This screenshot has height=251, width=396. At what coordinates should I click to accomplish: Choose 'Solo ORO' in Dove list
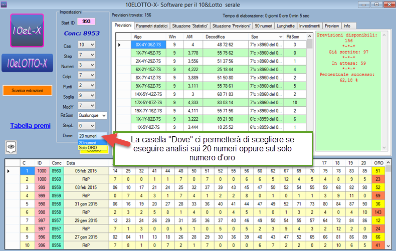pyautogui.click(x=92, y=148)
